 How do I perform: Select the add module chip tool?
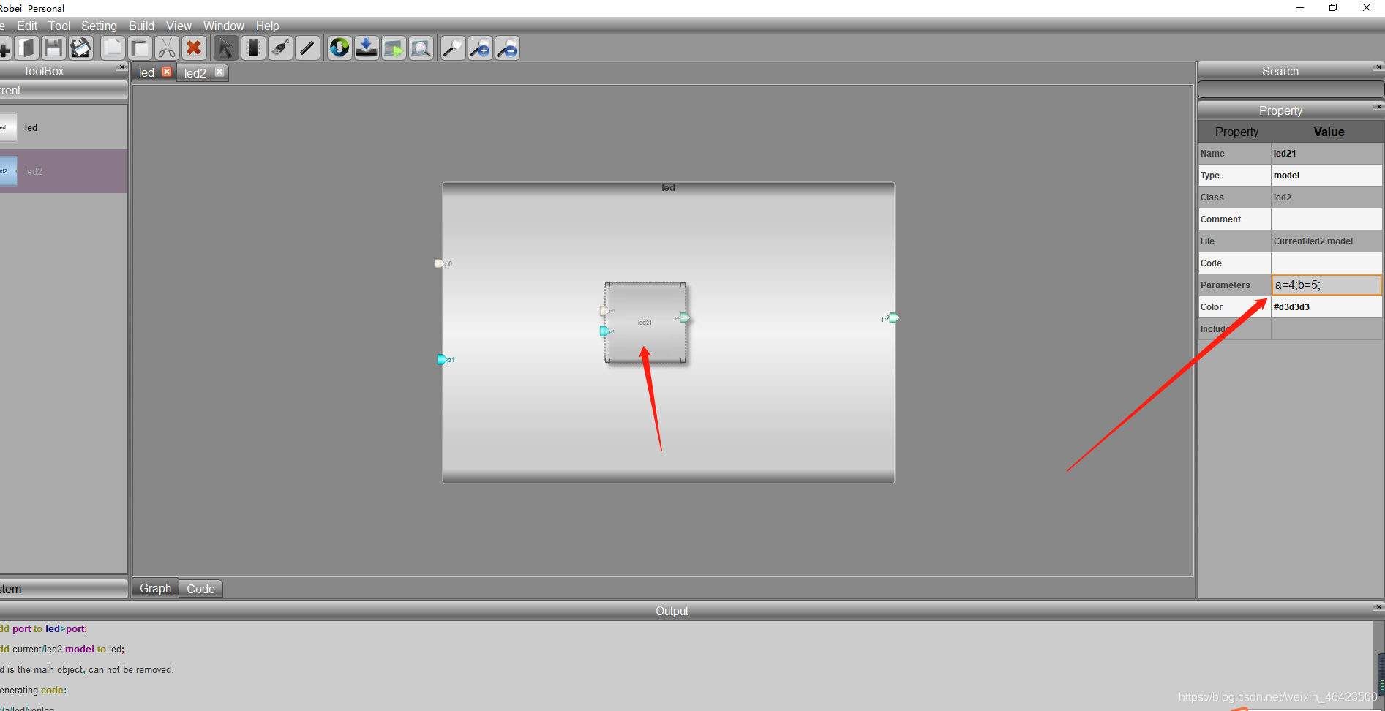click(253, 48)
